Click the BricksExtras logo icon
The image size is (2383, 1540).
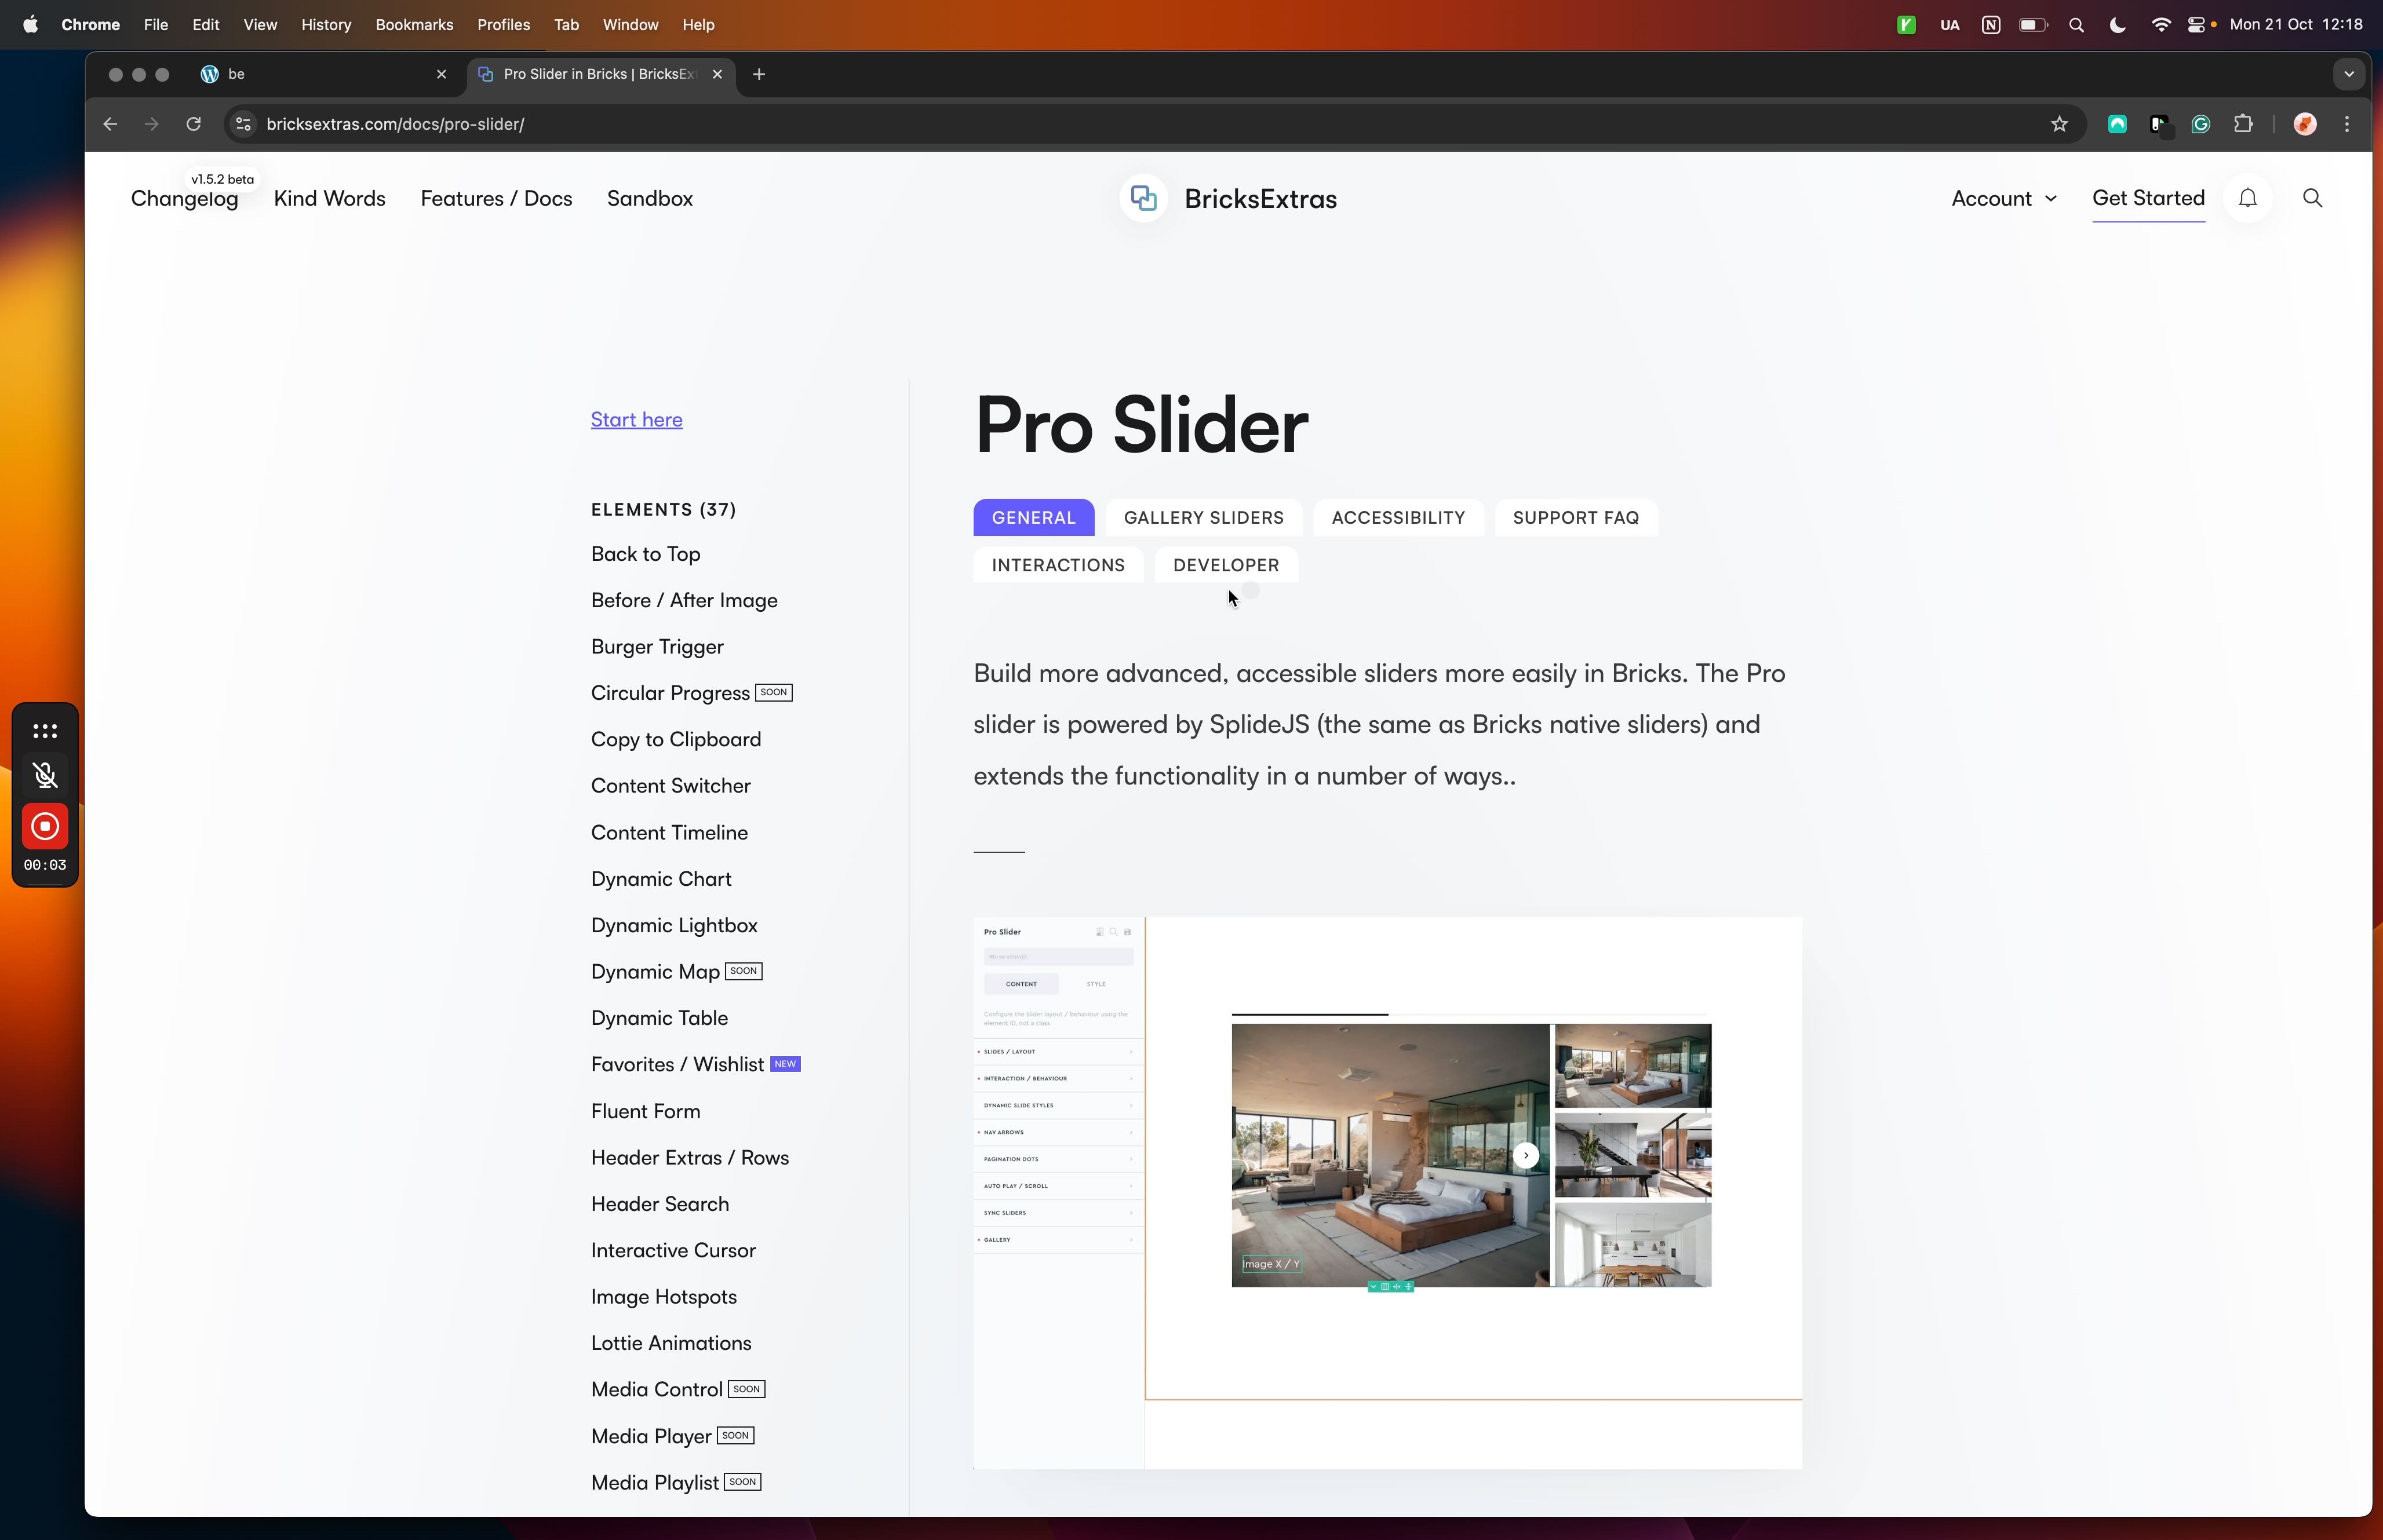point(1144,198)
